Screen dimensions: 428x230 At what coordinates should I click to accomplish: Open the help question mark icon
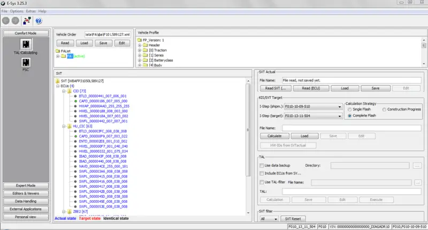[x=39, y=21]
